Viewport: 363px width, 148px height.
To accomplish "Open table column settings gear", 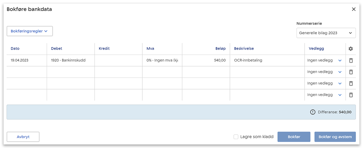I will [x=351, y=49].
